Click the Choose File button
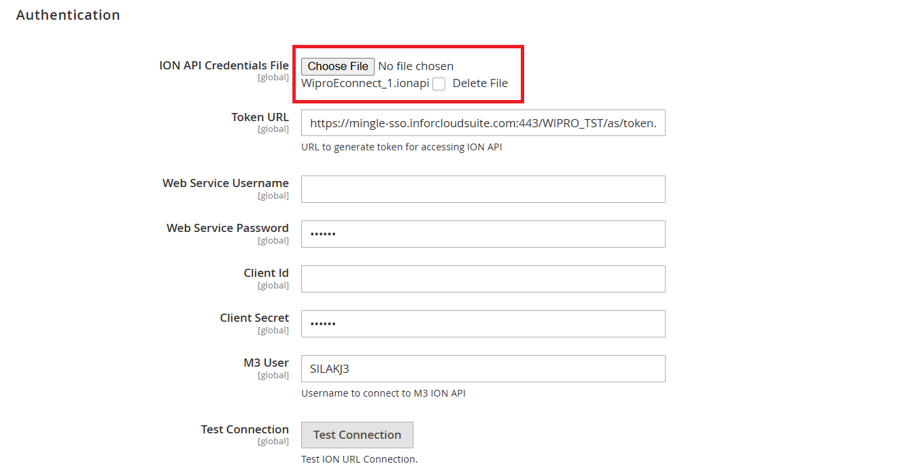 point(337,66)
